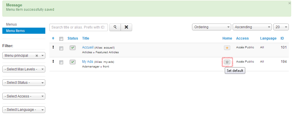Grab the reorder handle of Accueil row
The width and height of the screenshot is (292, 114).
[53, 47]
